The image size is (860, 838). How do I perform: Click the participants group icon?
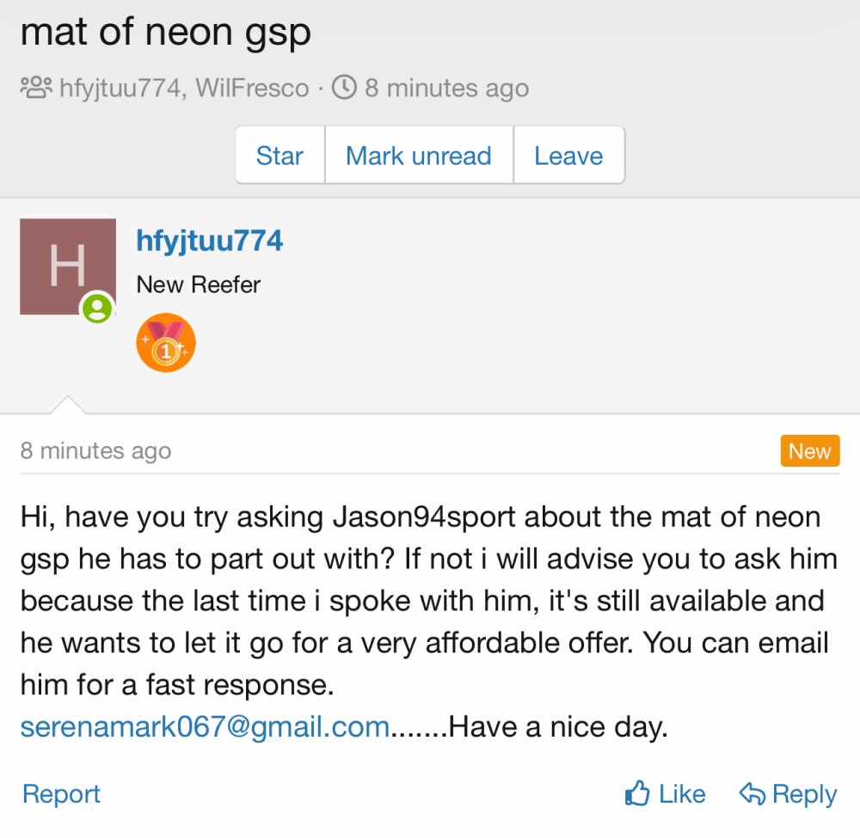pos(36,88)
